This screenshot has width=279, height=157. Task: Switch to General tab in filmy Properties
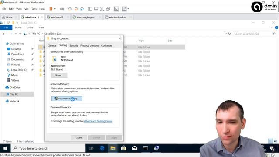pyautogui.click(x=52, y=46)
